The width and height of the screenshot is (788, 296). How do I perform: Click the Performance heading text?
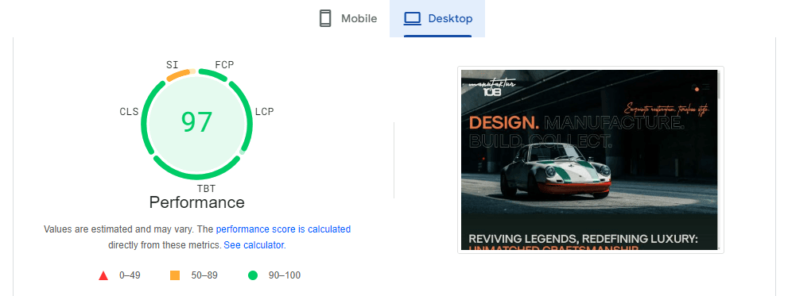coord(197,202)
